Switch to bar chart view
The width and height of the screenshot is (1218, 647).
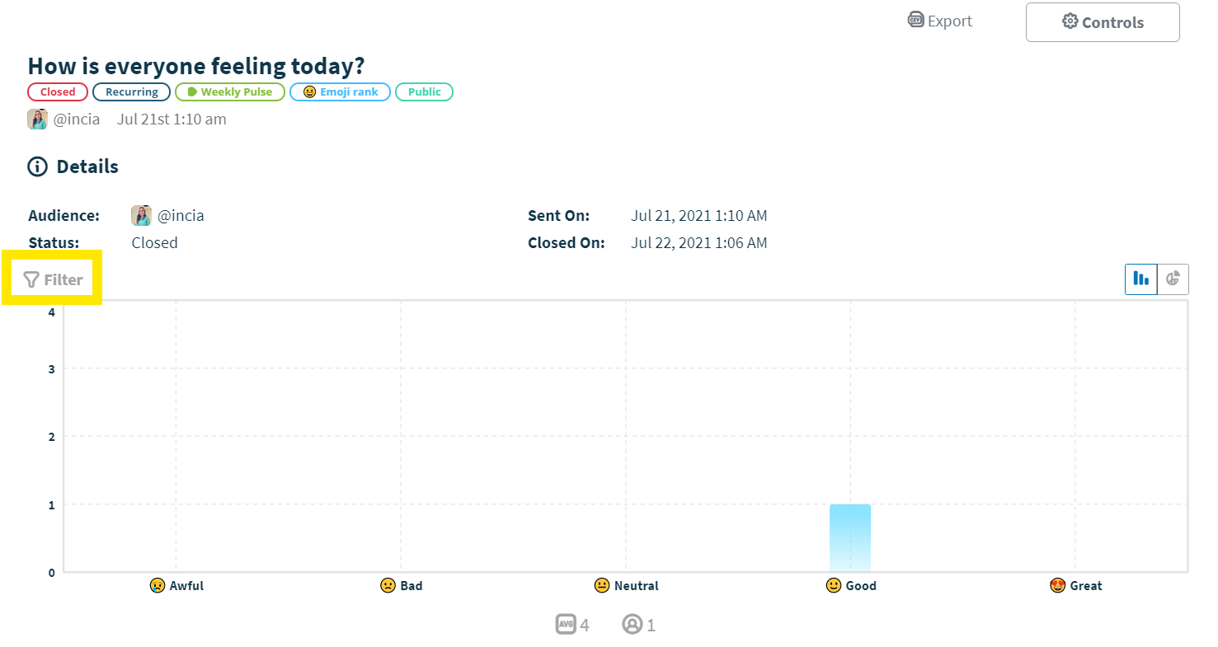1141,279
